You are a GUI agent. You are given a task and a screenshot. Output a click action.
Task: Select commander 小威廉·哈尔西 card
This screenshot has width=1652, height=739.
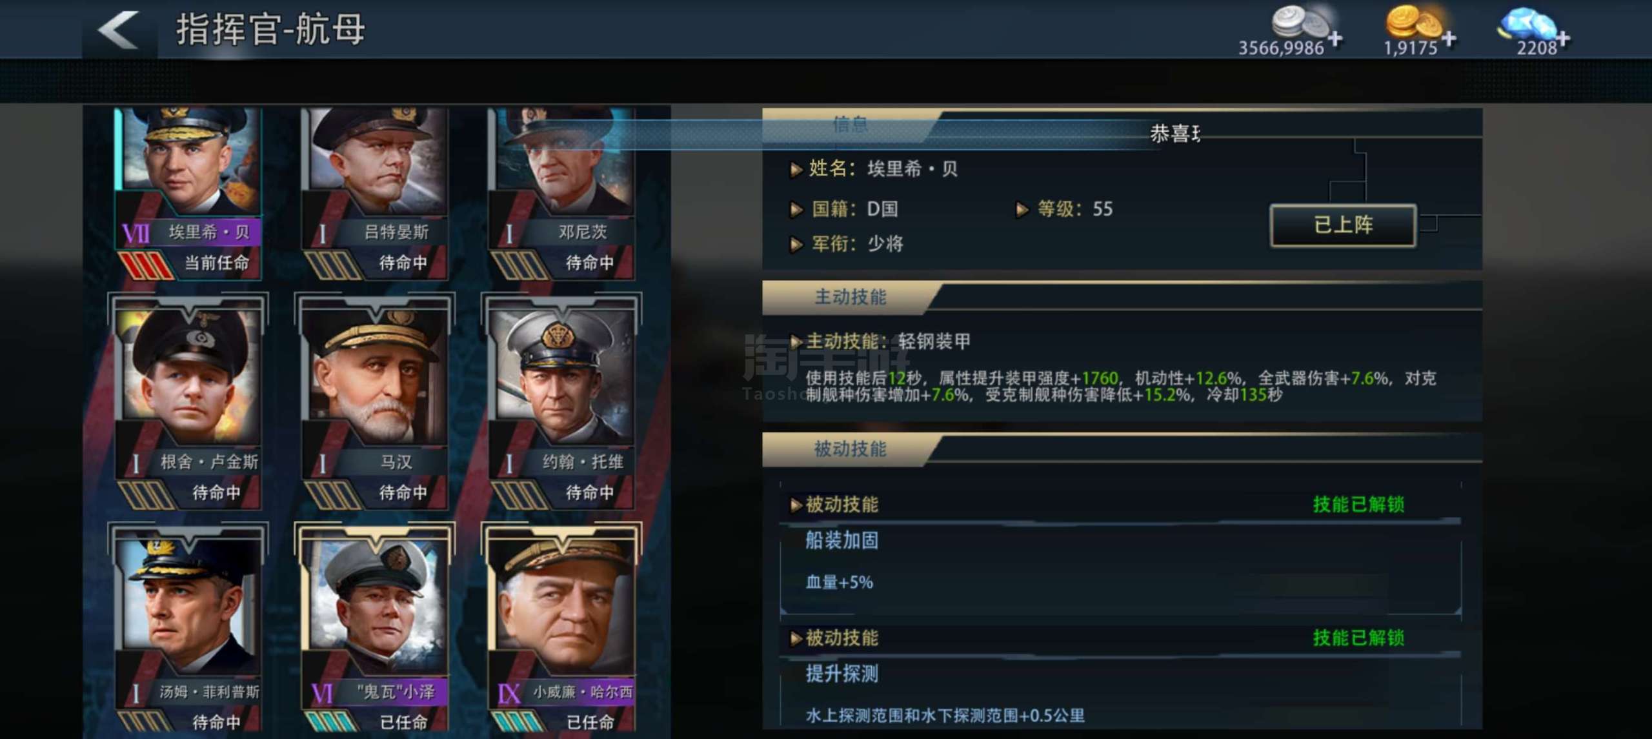[x=561, y=629]
